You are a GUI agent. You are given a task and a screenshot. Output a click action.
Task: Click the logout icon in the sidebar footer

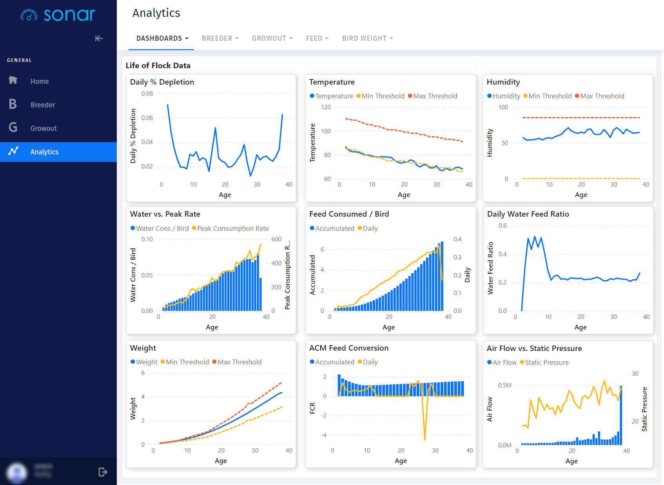(103, 472)
